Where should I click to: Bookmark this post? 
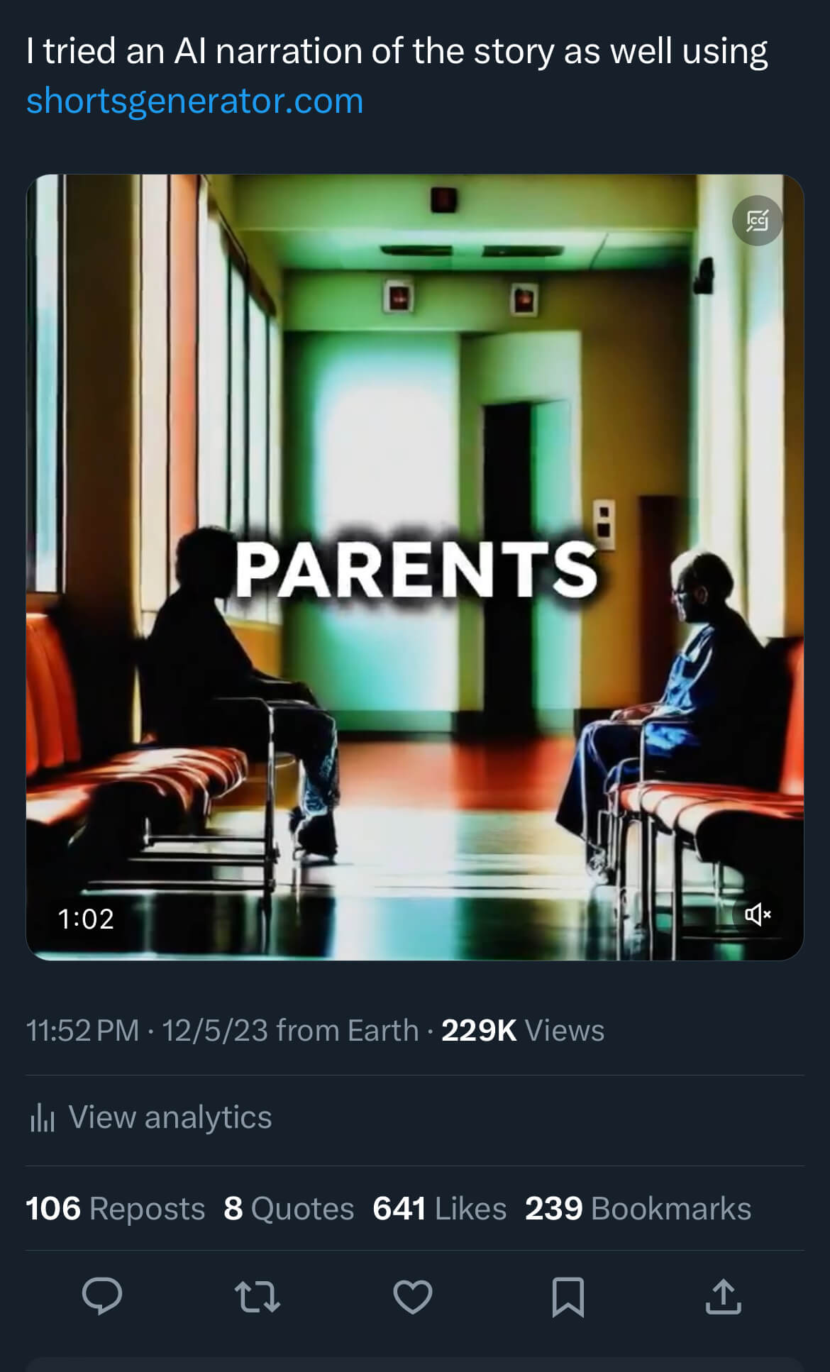pyautogui.click(x=568, y=1297)
